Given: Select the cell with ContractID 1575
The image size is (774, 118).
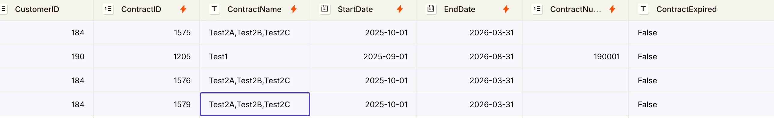Looking at the screenshot, I should click(146, 32).
